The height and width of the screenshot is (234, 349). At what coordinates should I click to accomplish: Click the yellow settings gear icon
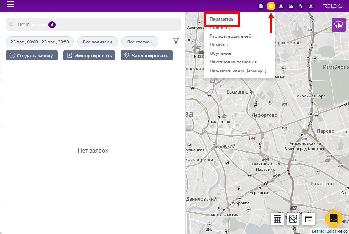(x=271, y=6)
